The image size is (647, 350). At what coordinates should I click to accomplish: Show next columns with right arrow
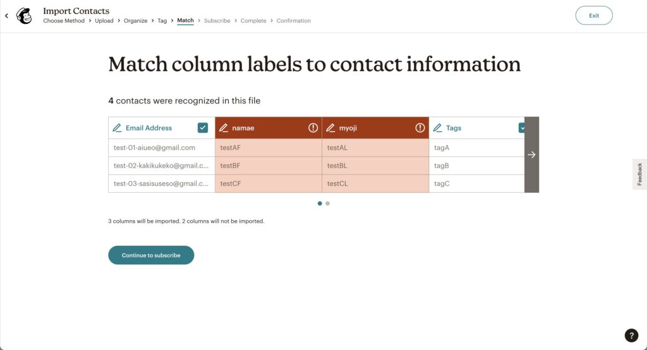pyautogui.click(x=531, y=155)
